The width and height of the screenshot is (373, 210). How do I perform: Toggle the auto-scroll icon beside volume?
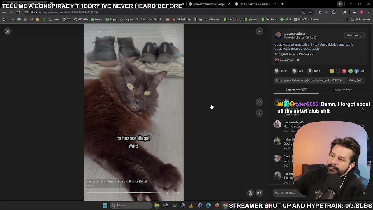pyautogui.click(x=250, y=193)
